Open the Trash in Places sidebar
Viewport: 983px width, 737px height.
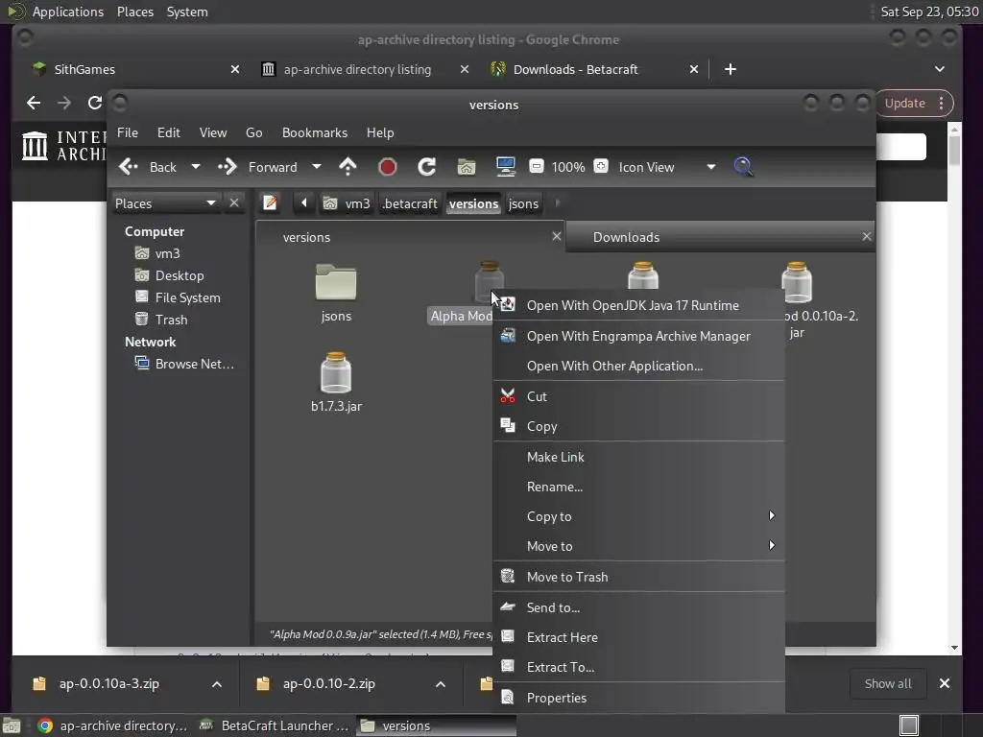(x=161, y=320)
